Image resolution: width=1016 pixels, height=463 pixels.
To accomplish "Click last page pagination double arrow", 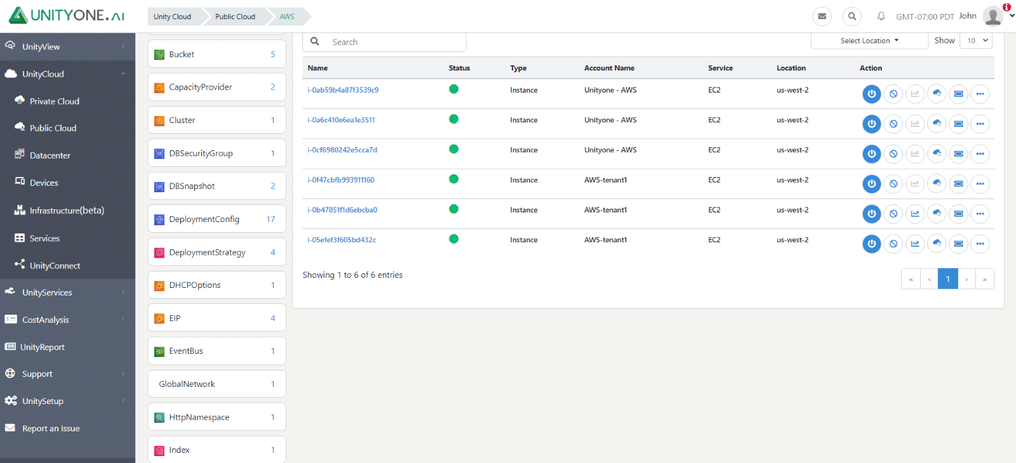I will (985, 279).
